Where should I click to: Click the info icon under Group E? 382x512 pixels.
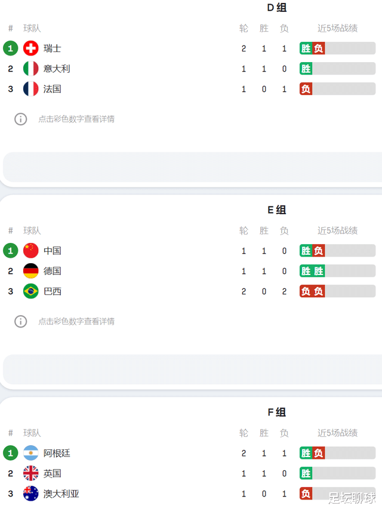pos(20,321)
